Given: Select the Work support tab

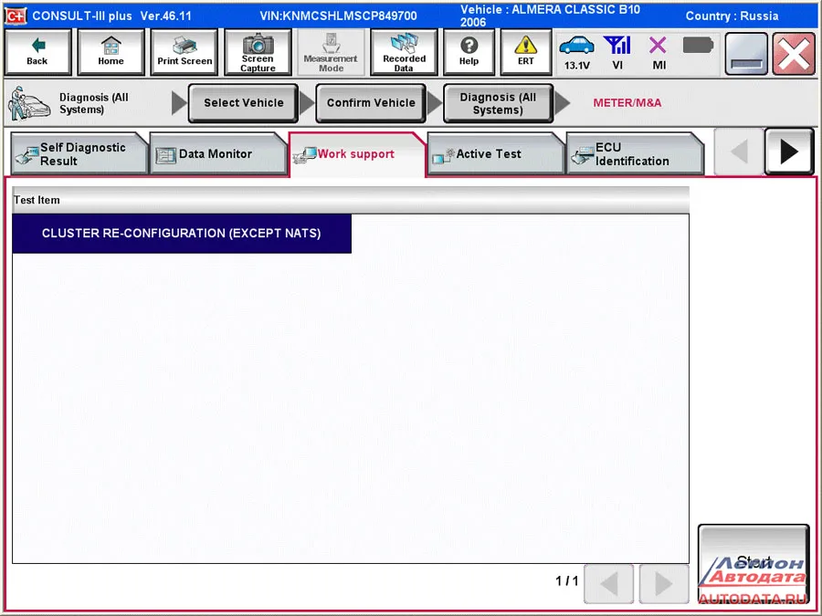Looking at the screenshot, I should tap(357, 154).
